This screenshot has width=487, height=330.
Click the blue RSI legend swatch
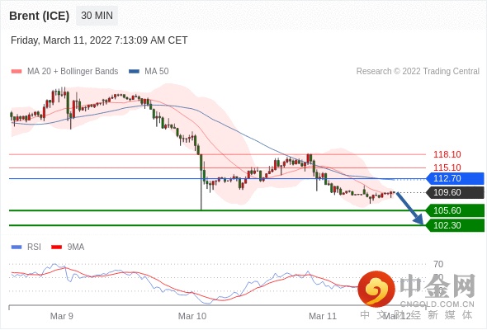pyautogui.click(x=17, y=247)
